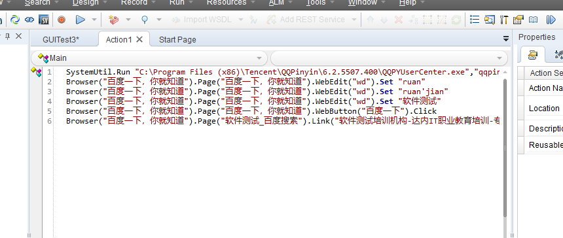Close the left side pane
The image size is (563, 238).
19,36
